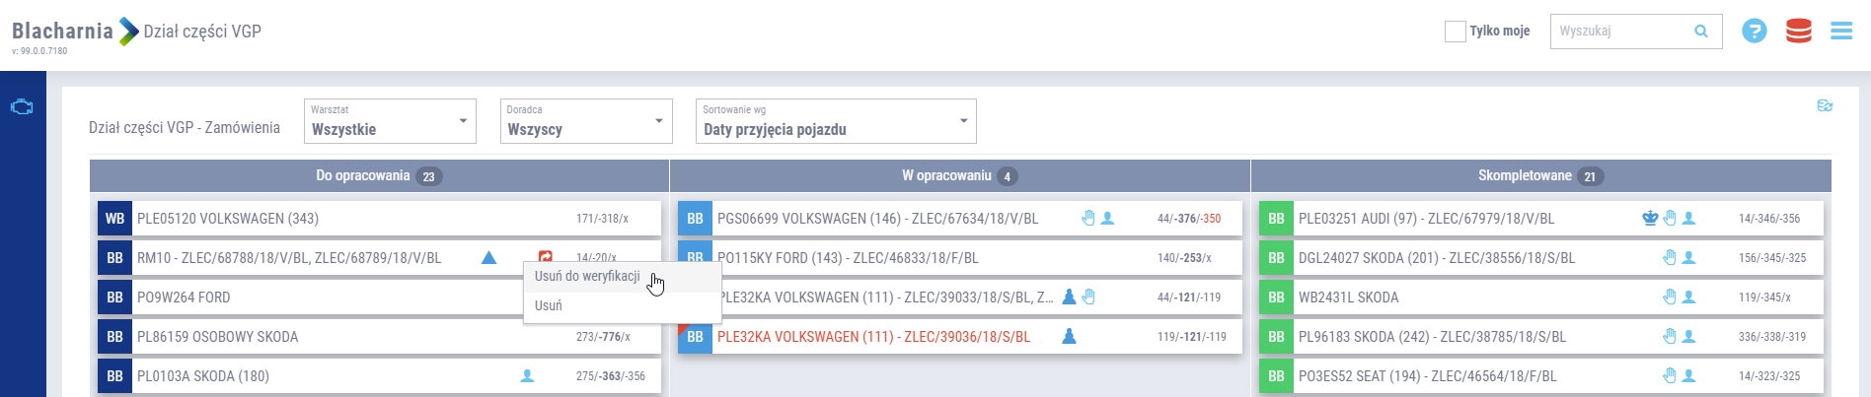Enable the "Tylko moje" checkbox
This screenshot has width=1871, height=397.
[1455, 32]
